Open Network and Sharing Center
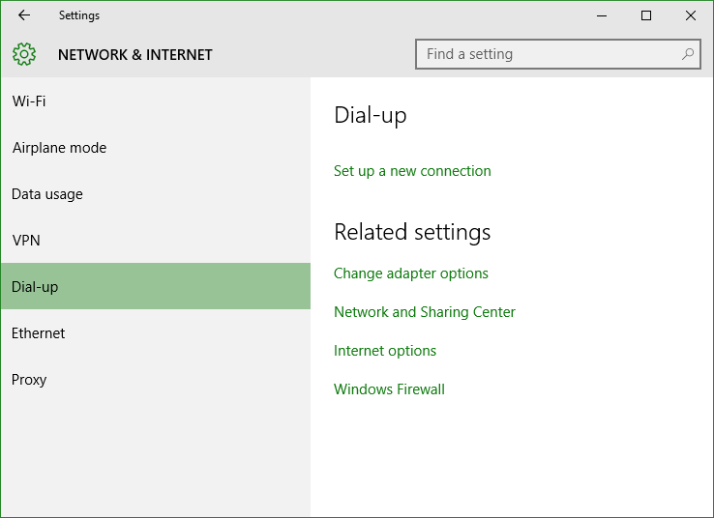 coord(425,312)
